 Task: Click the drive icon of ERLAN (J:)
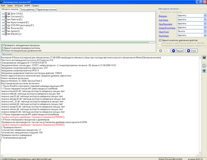(x=9, y=34)
